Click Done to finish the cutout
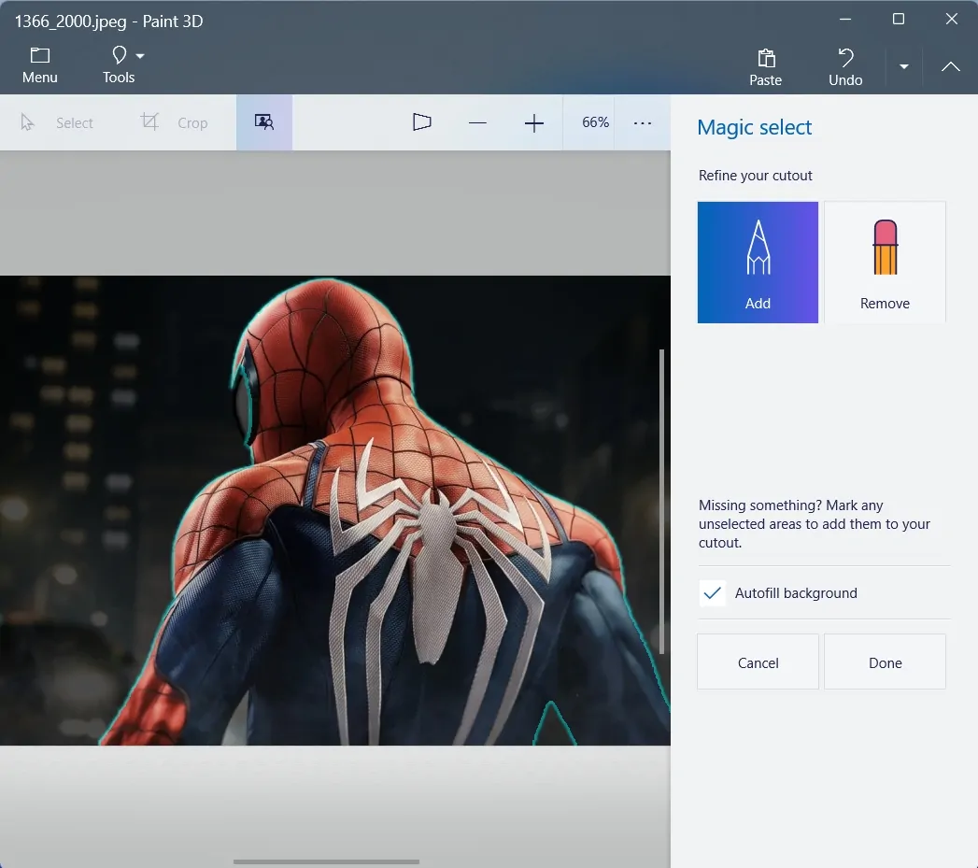The width and height of the screenshot is (978, 868). pos(886,662)
